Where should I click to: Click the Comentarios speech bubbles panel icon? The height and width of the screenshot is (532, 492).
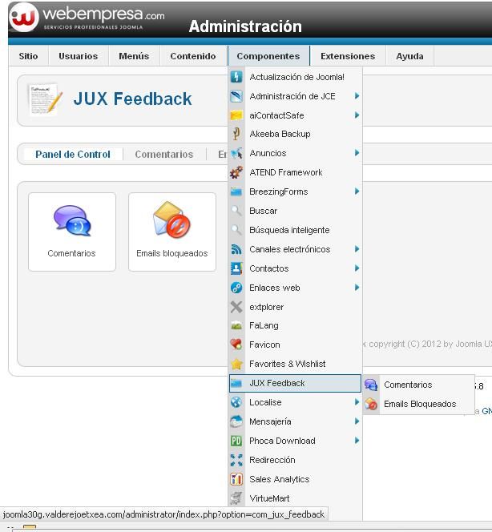pyautogui.click(x=72, y=220)
